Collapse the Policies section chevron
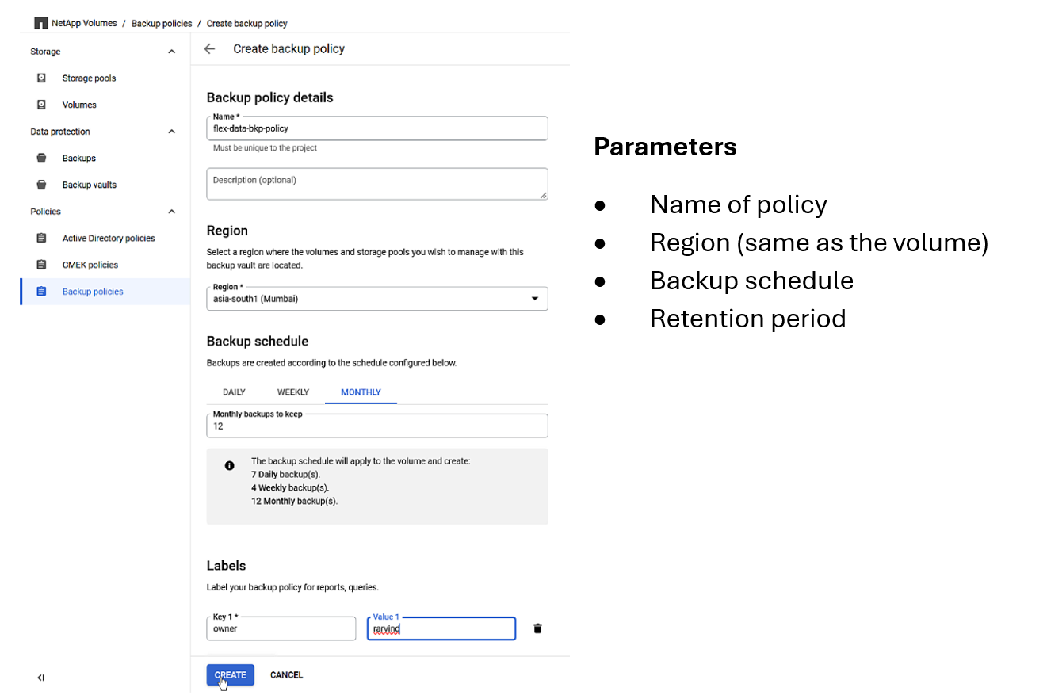 (x=172, y=212)
